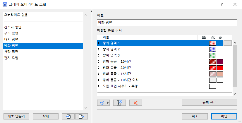The image size is (242, 123).
Task: Click the export override combinations icon
Action: click(x=82, y=116)
